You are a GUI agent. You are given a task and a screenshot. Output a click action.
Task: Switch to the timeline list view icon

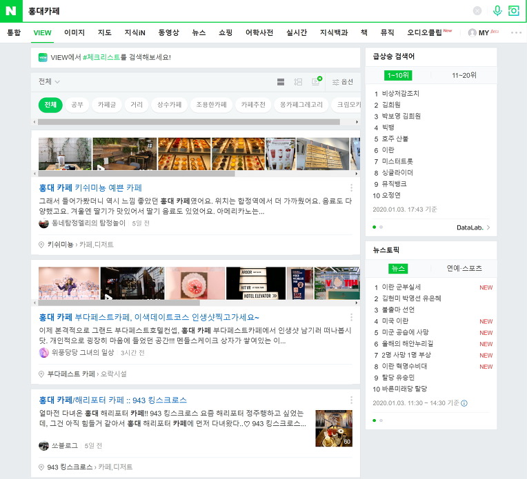coord(298,82)
